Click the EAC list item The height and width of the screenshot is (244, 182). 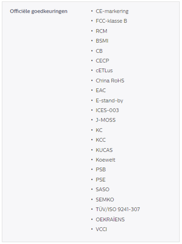tap(101, 90)
